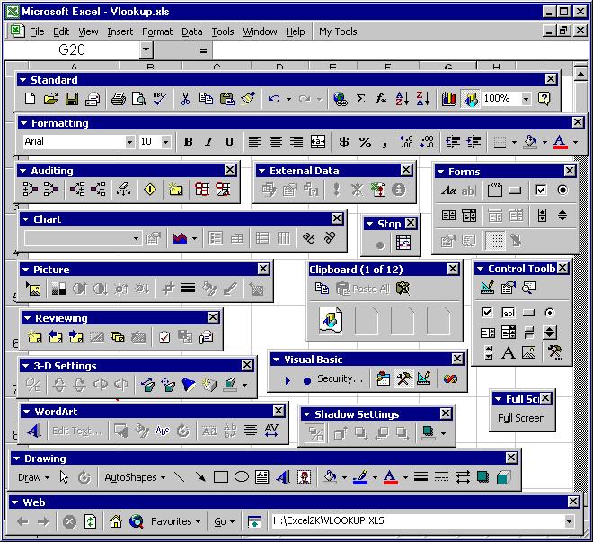Open the Data menu
Screen dimensions: 593x542
[191, 31]
